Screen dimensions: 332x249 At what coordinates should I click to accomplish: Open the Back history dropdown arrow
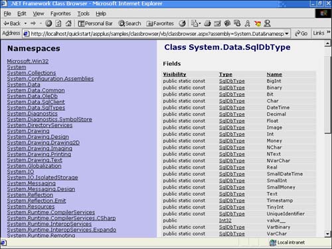point(25,23)
